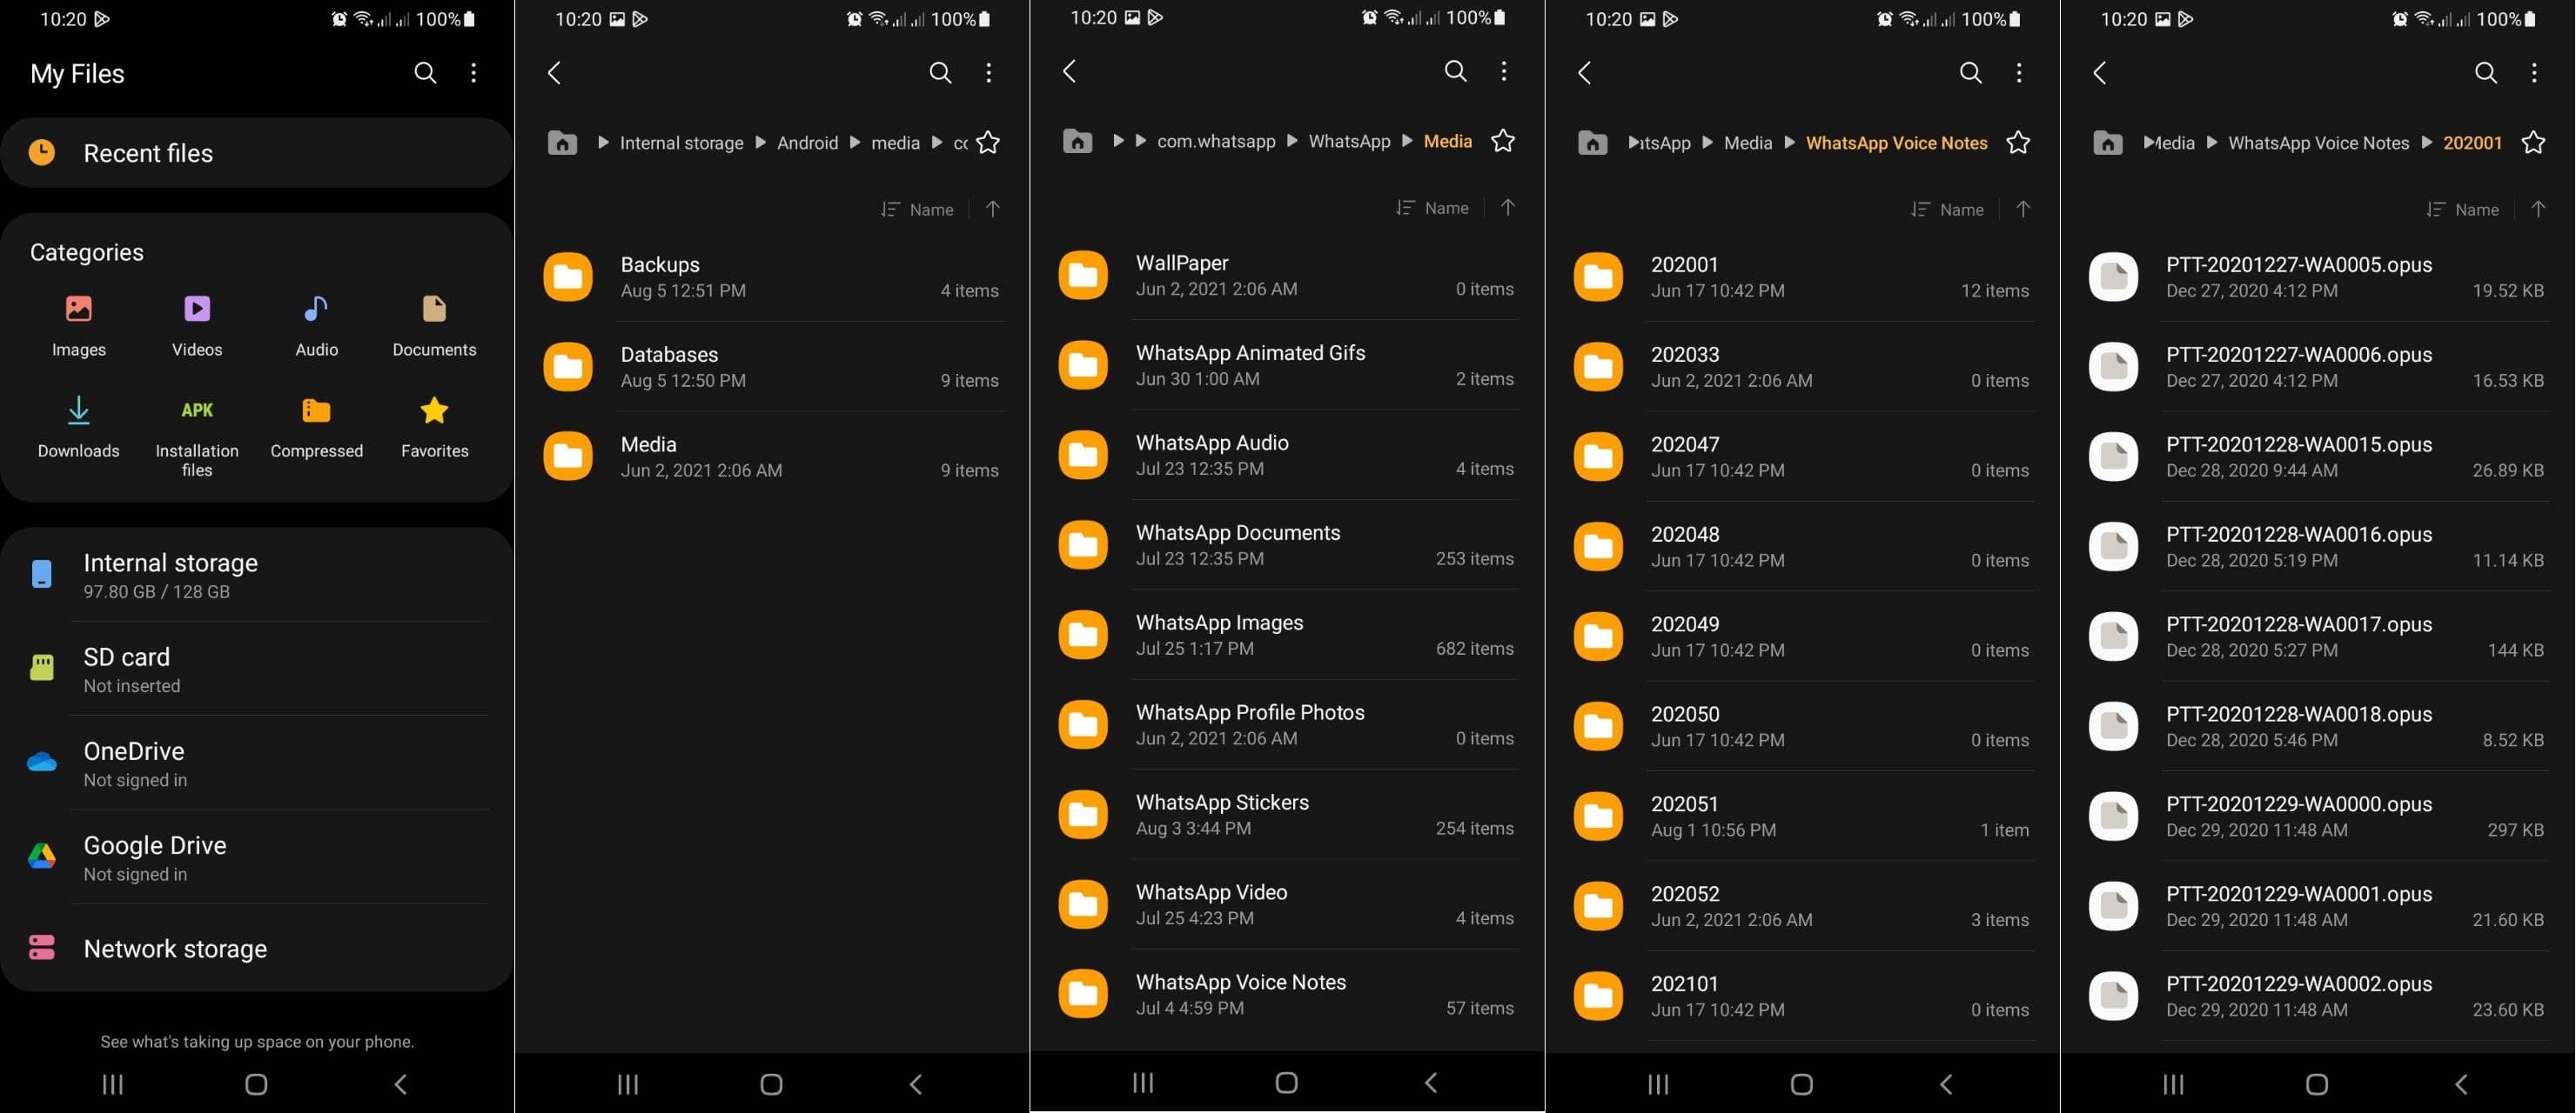
Task: Open more options in 202001 folder screen
Action: (x=2533, y=73)
